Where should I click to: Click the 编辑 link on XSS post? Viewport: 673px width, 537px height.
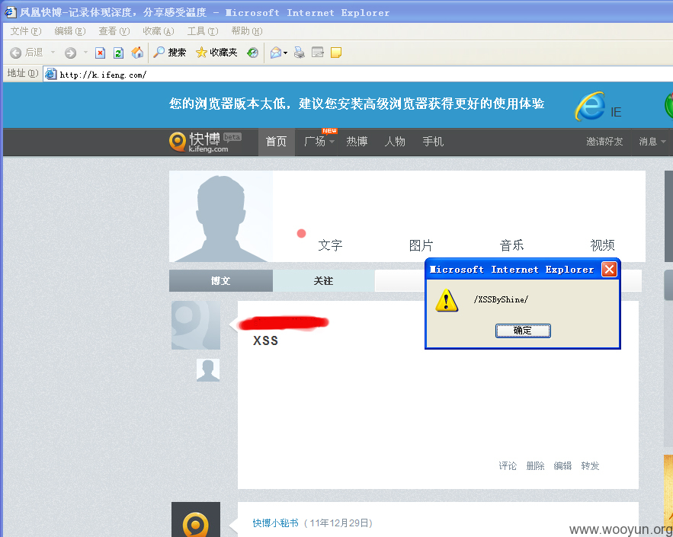click(562, 466)
